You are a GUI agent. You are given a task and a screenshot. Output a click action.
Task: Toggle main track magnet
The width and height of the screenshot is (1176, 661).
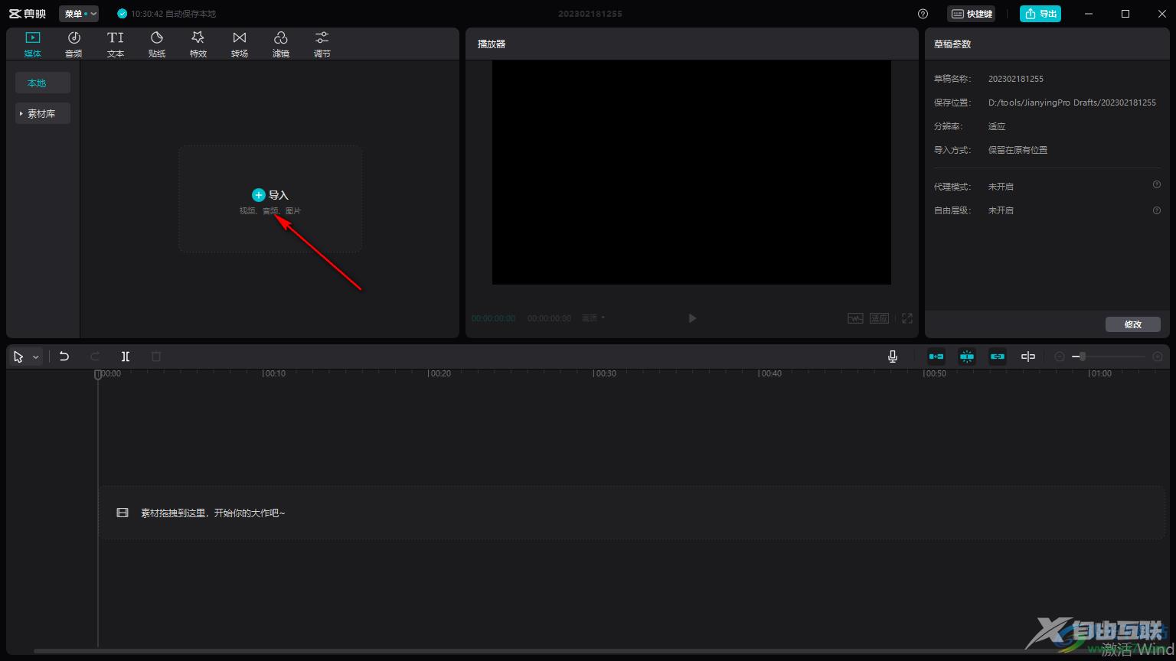click(x=936, y=357)
